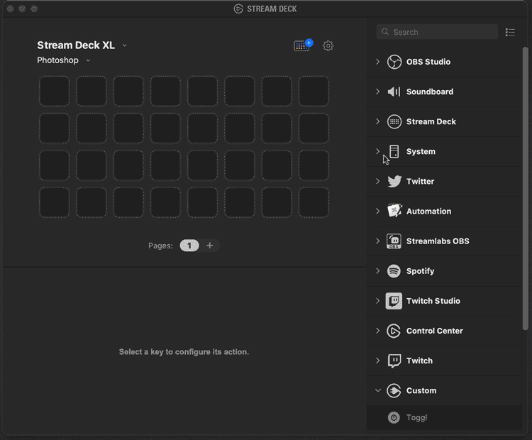The width and height of the screenshot is (532, 440).
Task: Collapse the Custom category
Action: pos(377,390)
